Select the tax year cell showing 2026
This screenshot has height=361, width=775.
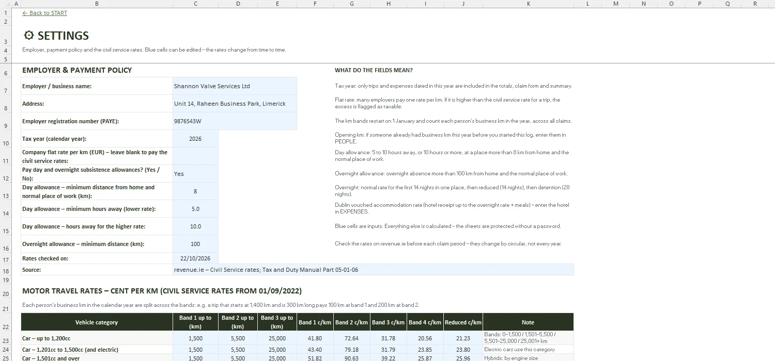195,139
